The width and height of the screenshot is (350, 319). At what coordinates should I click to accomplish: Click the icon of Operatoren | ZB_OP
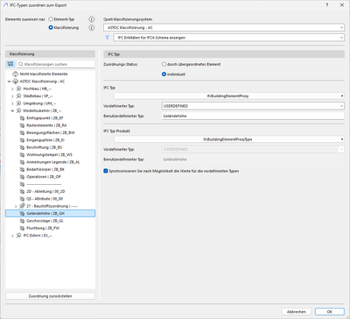click(x=22, y=177)
